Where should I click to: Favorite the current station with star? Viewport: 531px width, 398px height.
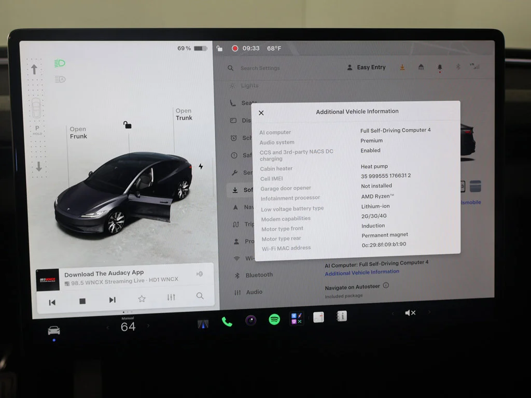point(142,299)
